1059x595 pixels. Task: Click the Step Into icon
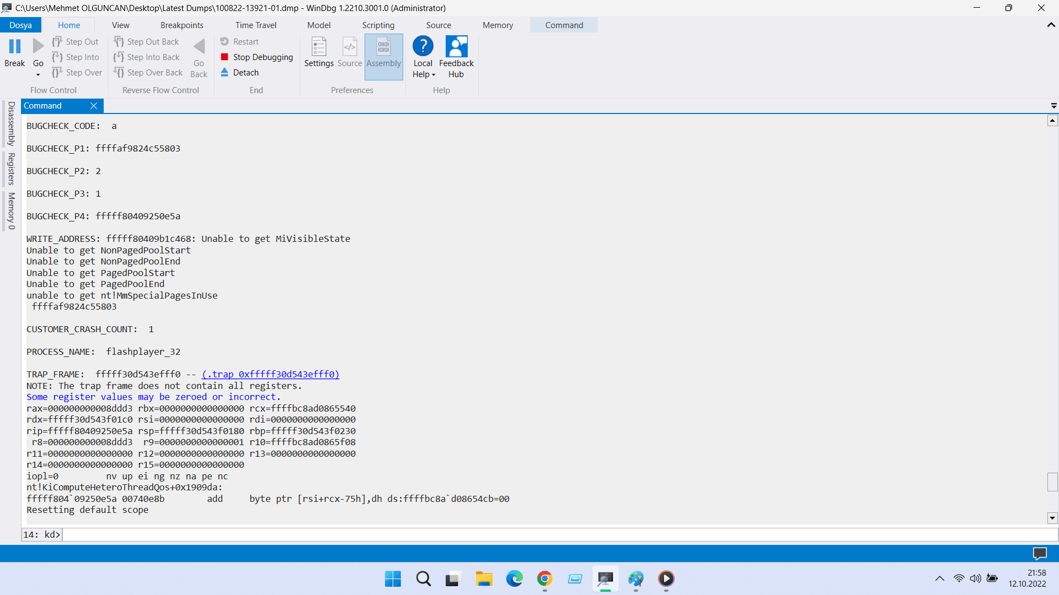point(57,57)
